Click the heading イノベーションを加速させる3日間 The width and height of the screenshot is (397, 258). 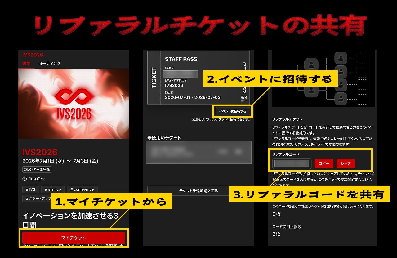point(70,220)
